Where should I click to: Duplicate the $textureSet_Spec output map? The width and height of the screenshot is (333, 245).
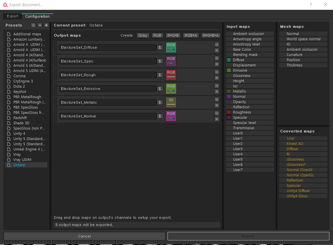[x=217, y=58]
